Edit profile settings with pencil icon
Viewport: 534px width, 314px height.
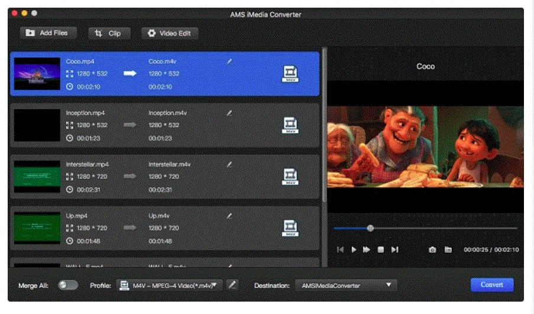coord(232,284)
